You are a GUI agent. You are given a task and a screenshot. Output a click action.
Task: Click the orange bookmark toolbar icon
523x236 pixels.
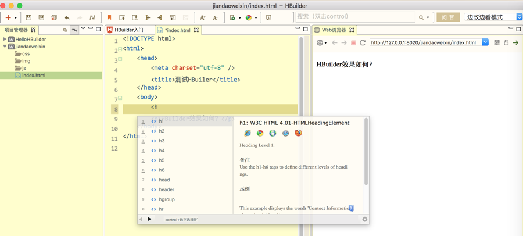(x=109, y=17)
